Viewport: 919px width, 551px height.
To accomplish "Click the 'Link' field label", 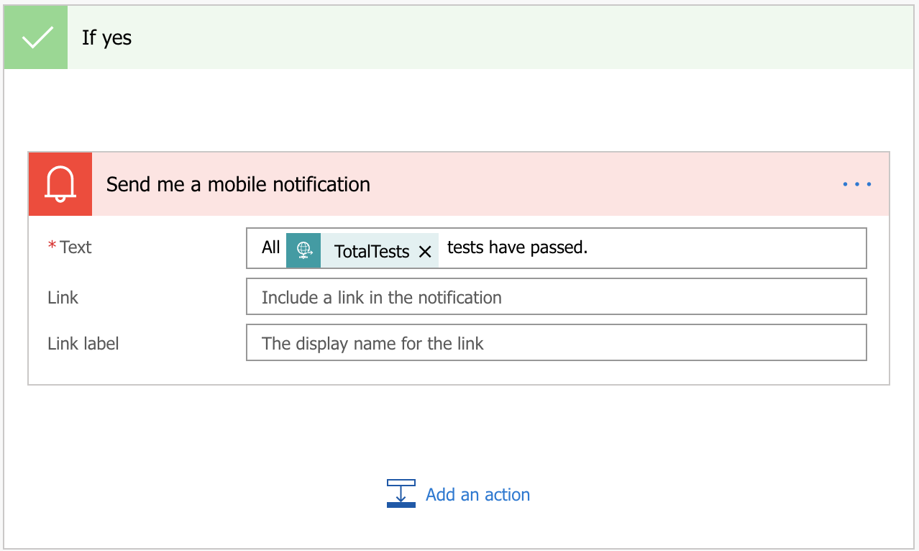I will [x=63, y=298].
